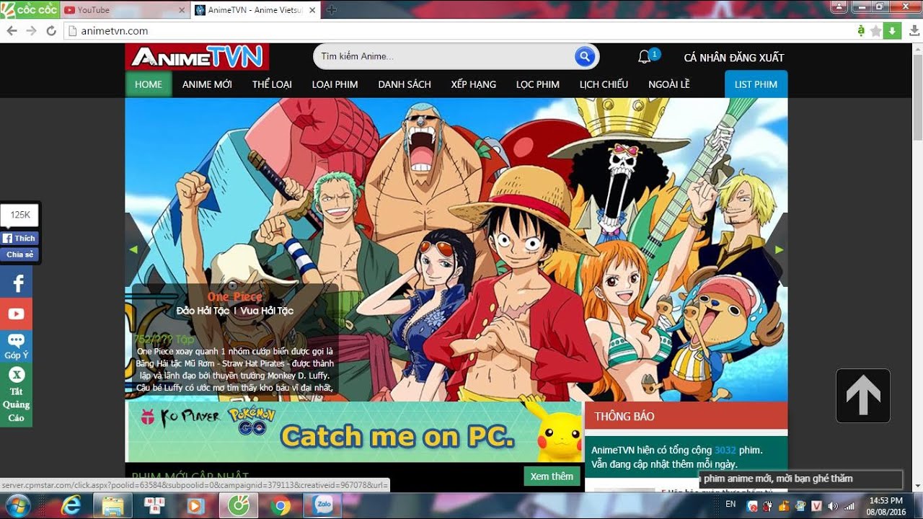Click the page vertical scrollbar thumb

(x=917, y=96)
